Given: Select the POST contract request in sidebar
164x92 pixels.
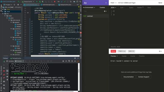Looking at the screenshot, I should point(95,16).
